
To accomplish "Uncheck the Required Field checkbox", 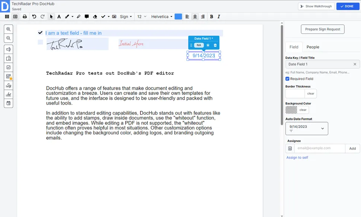I will tap(287, 79).
